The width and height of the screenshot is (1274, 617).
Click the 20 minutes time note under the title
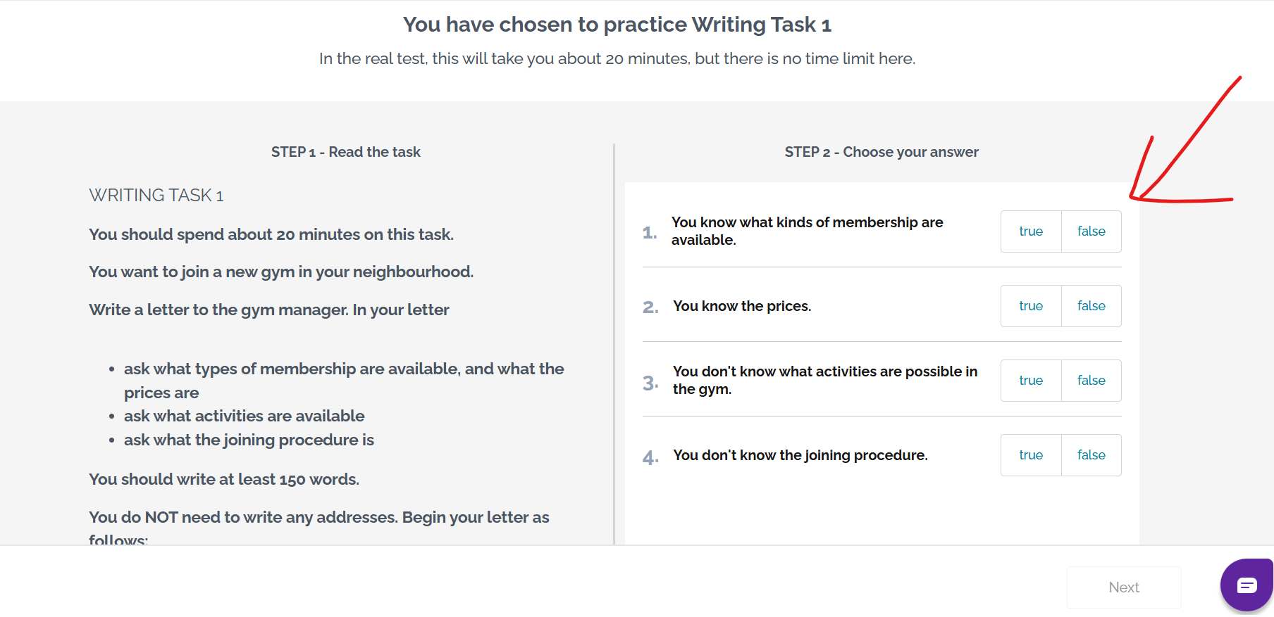(617, 58)
